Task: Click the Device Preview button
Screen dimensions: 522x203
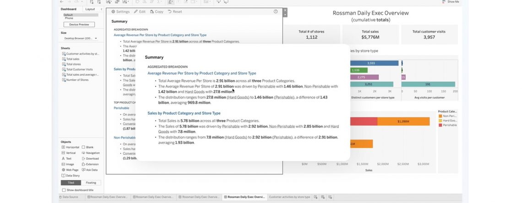Action: point(79,25)
